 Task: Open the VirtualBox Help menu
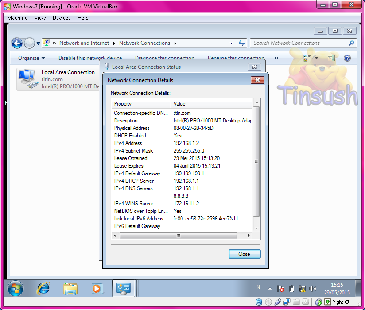[x=83, y=18]
